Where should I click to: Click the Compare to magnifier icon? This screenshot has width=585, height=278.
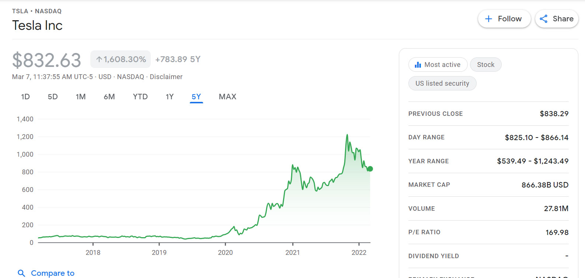coord(21,273)
